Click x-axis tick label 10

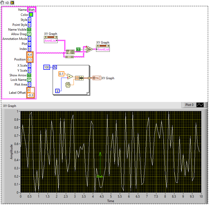201,197
